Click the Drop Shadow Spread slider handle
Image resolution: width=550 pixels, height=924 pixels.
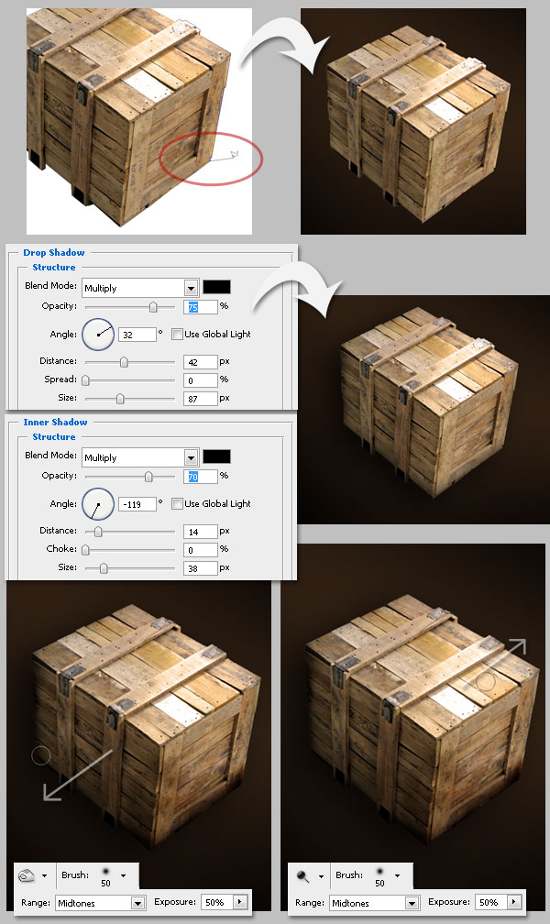[85, 380]
